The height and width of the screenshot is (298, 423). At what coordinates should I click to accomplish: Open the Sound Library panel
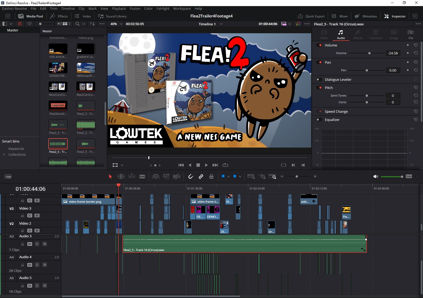click(112, 16)
